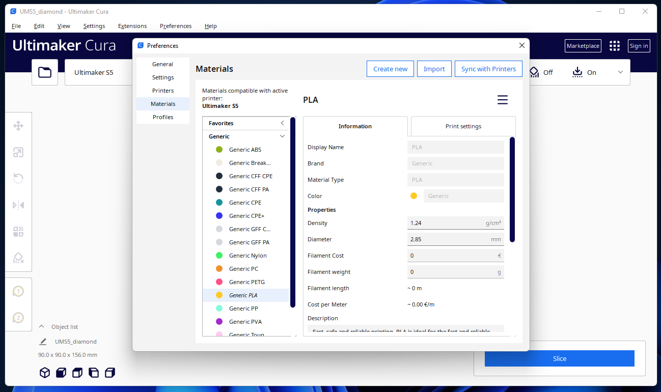The image size is (661, 392).
Task: Expand the print settings panel chevron
Action: (620, 72)
